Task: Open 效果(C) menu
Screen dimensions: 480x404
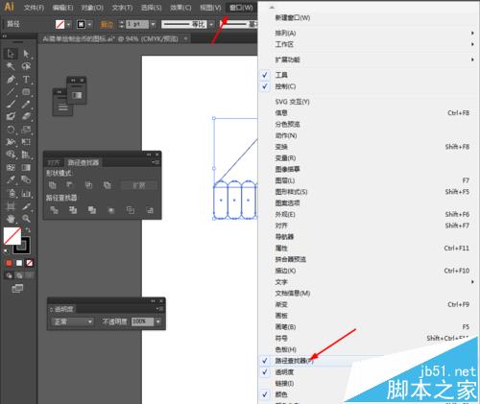Action: [180, 8]
